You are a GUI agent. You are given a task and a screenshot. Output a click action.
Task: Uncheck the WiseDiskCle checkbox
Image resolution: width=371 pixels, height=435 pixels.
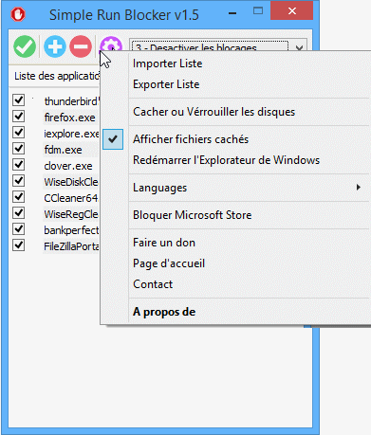click(x=18, y=181)
